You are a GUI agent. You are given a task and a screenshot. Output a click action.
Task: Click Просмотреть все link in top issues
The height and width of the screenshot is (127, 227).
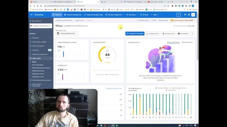tap(114, 89)
